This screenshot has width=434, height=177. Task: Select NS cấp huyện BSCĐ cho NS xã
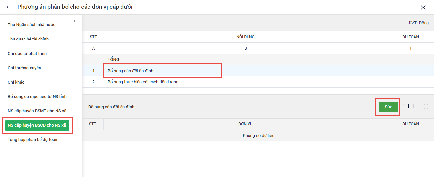37,125
